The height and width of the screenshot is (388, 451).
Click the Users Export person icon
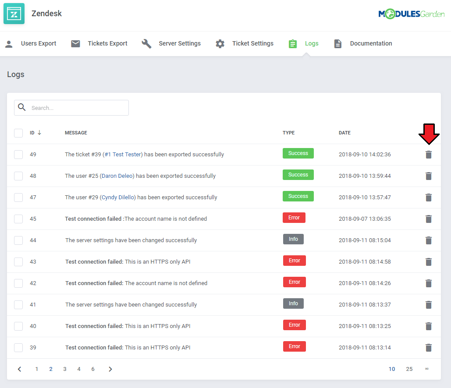click(x=9, y=44)
